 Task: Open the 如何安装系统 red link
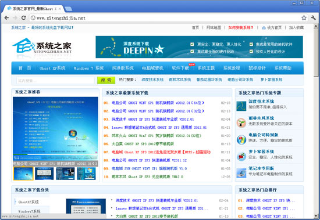point(241,27)
